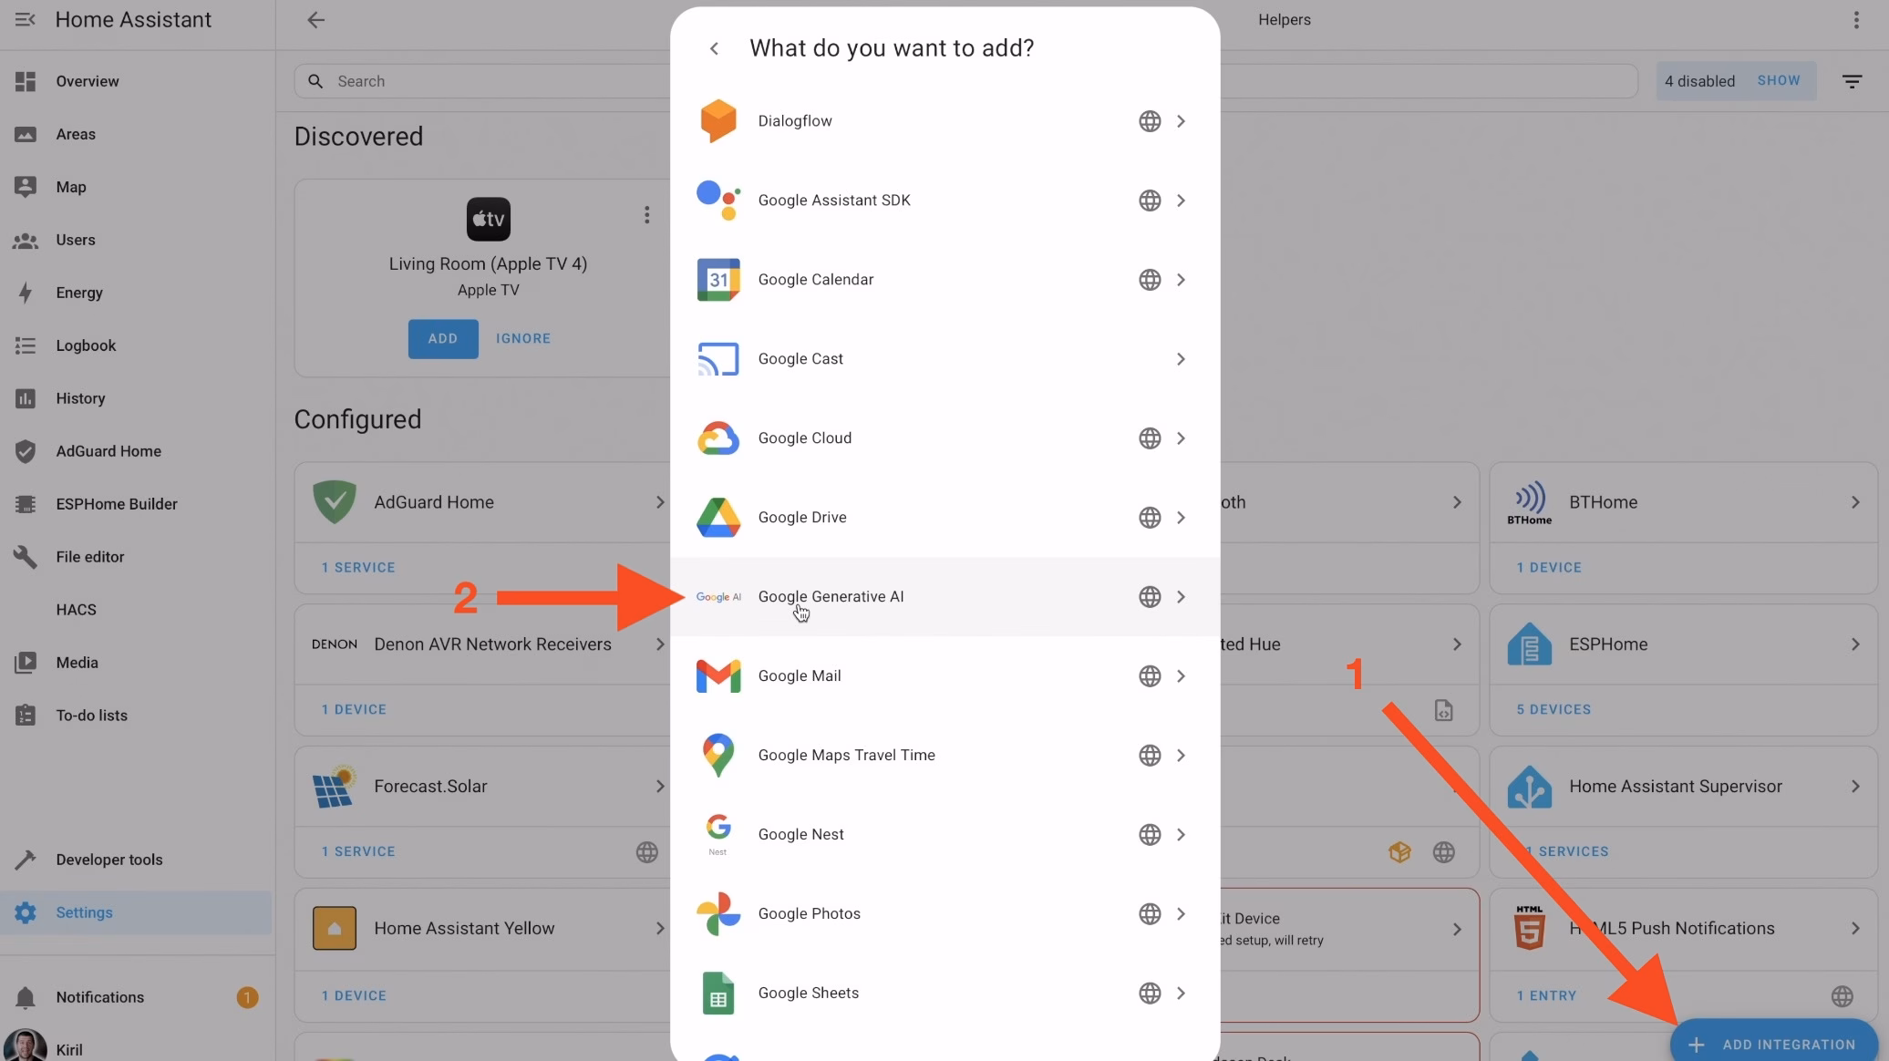Click IGNORE for Living Room Apple TV

coord(523,338)
